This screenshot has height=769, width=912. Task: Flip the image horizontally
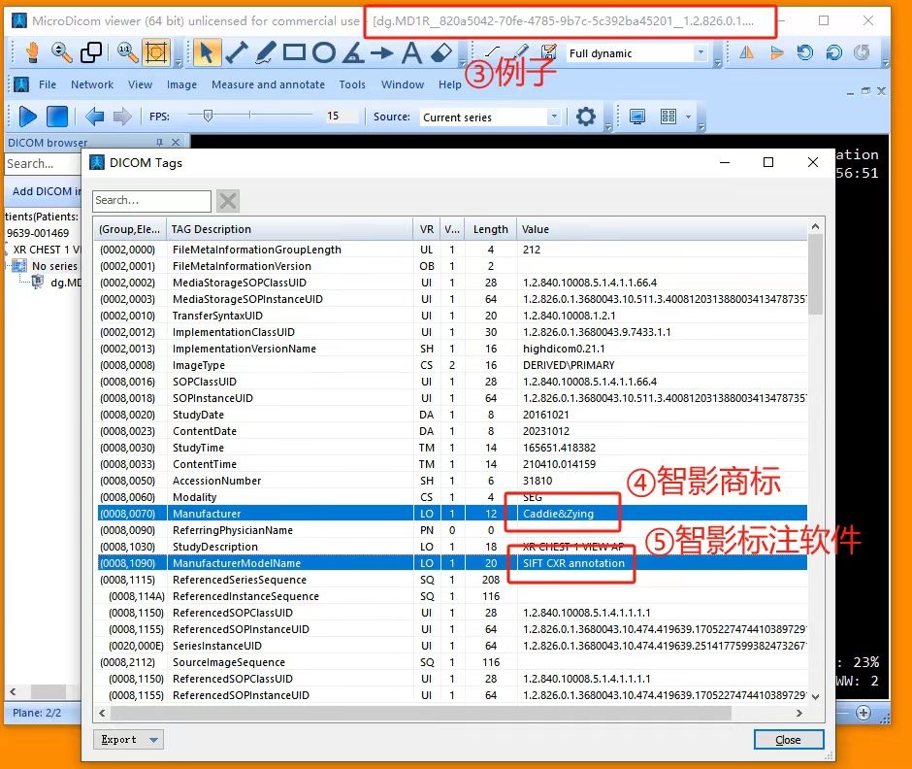point(747,53)
